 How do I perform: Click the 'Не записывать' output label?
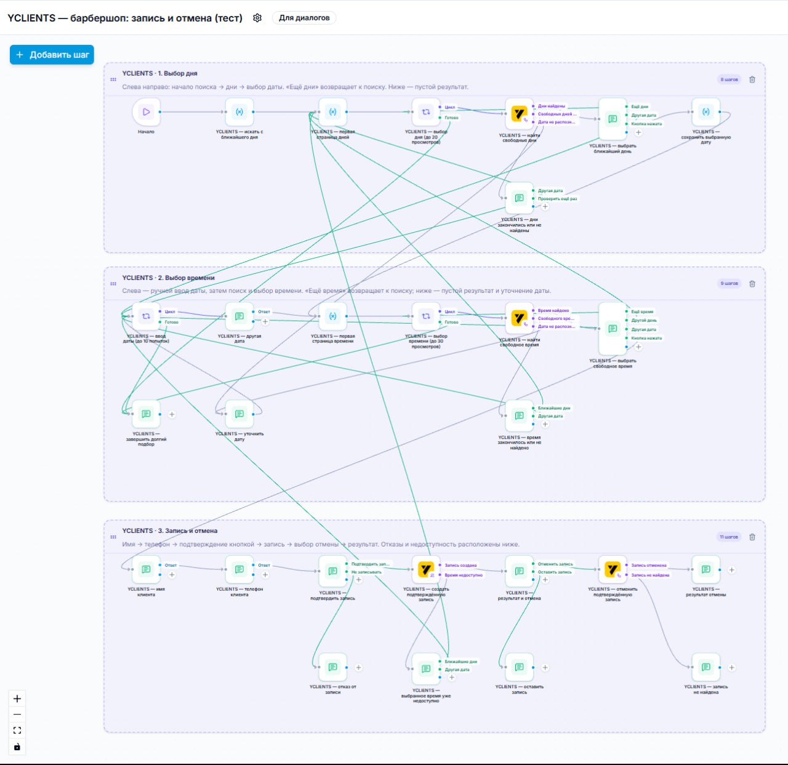tap(366, 572)
